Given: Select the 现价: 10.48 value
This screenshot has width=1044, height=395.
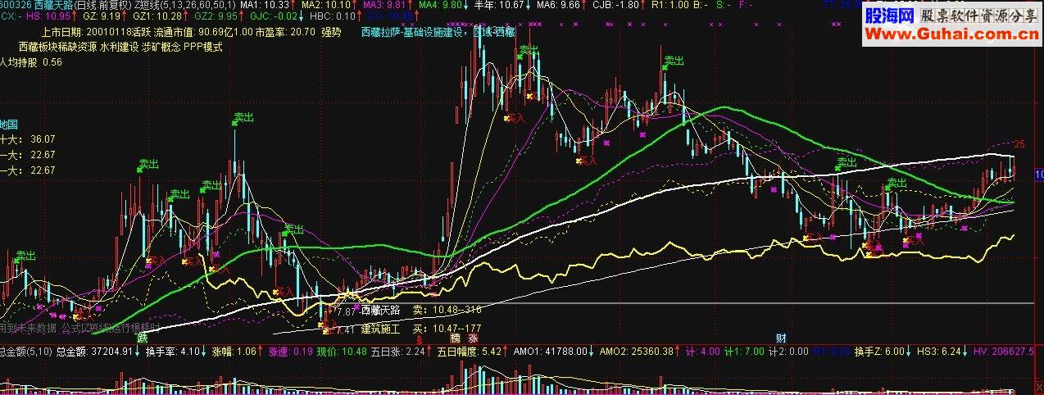Looking at the screenshot, I should [342, 351].
